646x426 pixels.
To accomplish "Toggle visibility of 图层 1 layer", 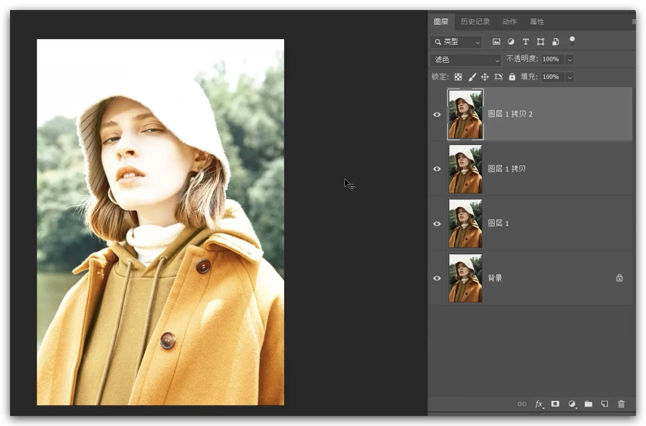I will coord(437,224).
